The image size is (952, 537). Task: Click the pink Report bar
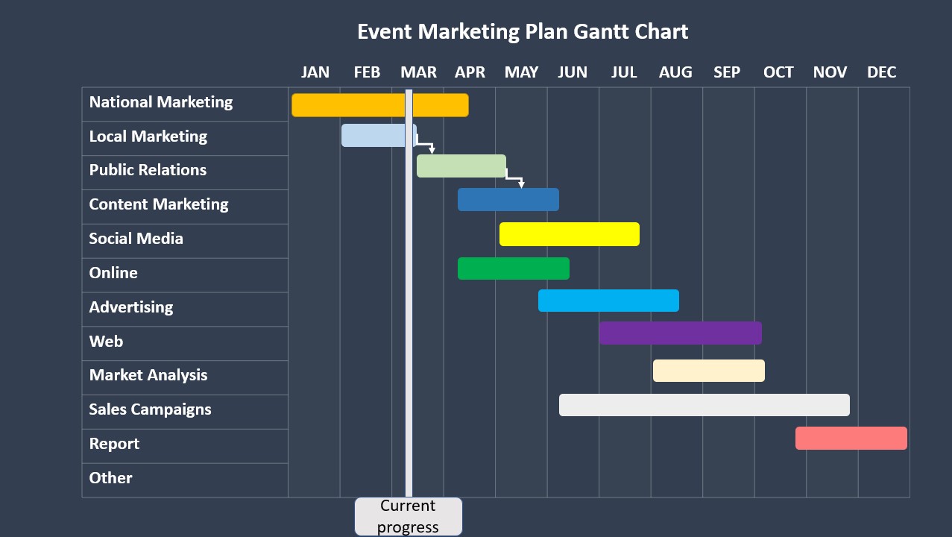tap(851, 439)
